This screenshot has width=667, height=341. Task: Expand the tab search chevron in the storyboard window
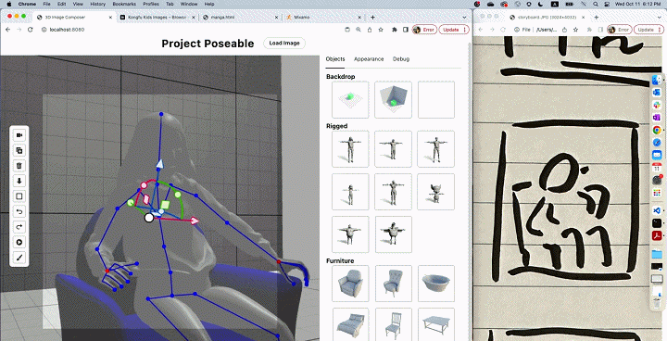pyautogui.click(x=661, y=17)
